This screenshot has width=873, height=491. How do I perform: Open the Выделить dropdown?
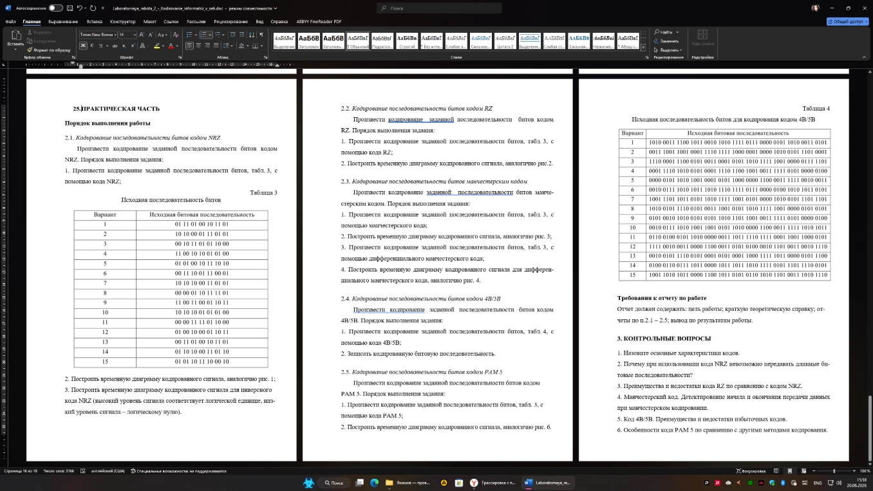pos(668,50)
